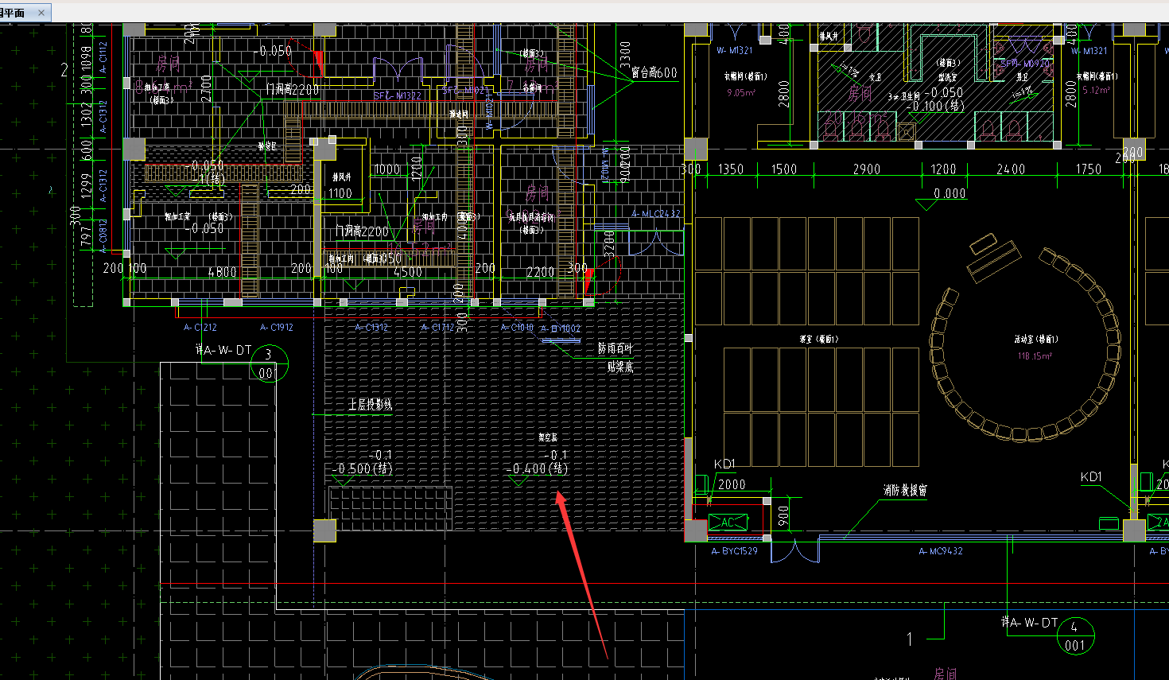Select the 797 vertical dimension
Viewport: 1169px width, 680px height.
(87, 236)
